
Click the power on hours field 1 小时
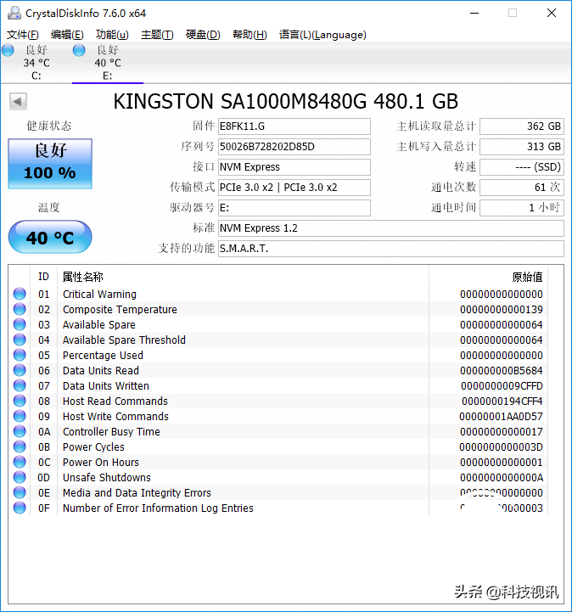click(522, 208)
